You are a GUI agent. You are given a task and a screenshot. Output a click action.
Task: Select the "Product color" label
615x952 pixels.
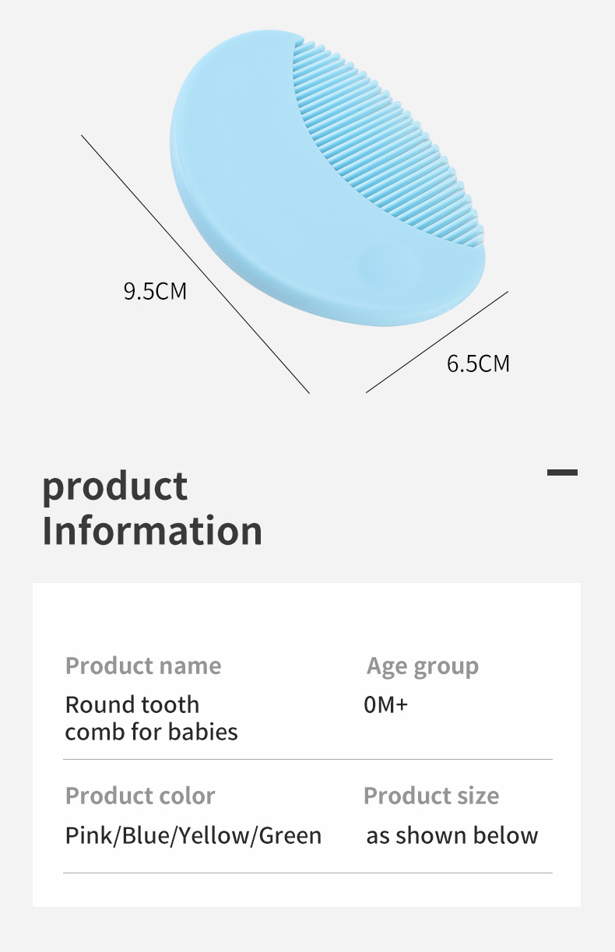coord(140,796)
